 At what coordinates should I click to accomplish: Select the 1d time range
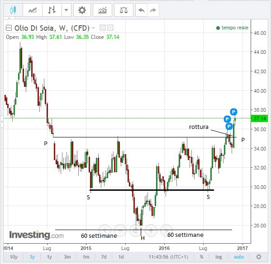[121, 257]
